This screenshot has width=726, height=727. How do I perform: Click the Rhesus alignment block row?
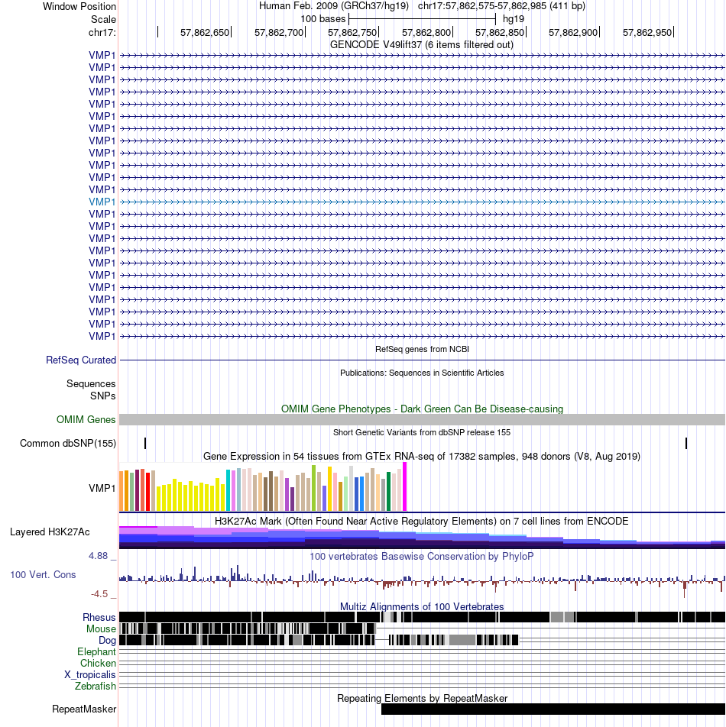(x=422, y=617)
